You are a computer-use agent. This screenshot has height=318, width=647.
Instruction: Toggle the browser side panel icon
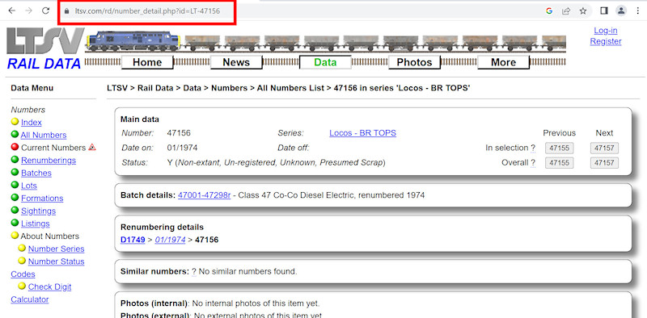click(604, 11)
